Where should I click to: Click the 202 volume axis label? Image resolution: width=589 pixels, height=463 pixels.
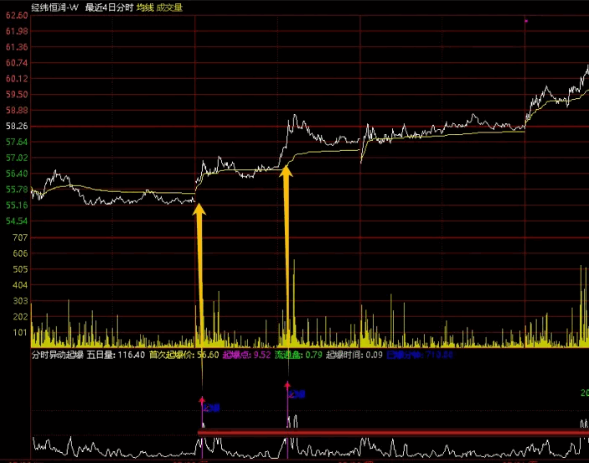(20, 316)
